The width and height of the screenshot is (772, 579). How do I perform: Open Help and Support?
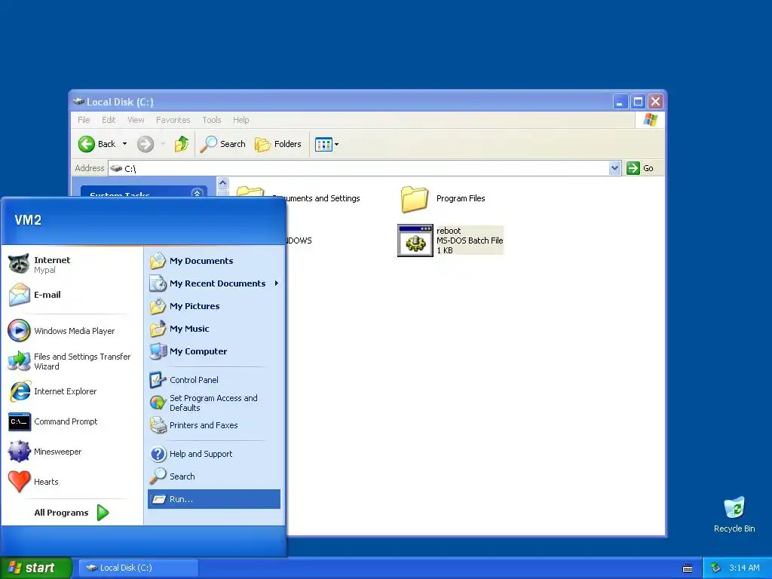[x=213, y=454]
